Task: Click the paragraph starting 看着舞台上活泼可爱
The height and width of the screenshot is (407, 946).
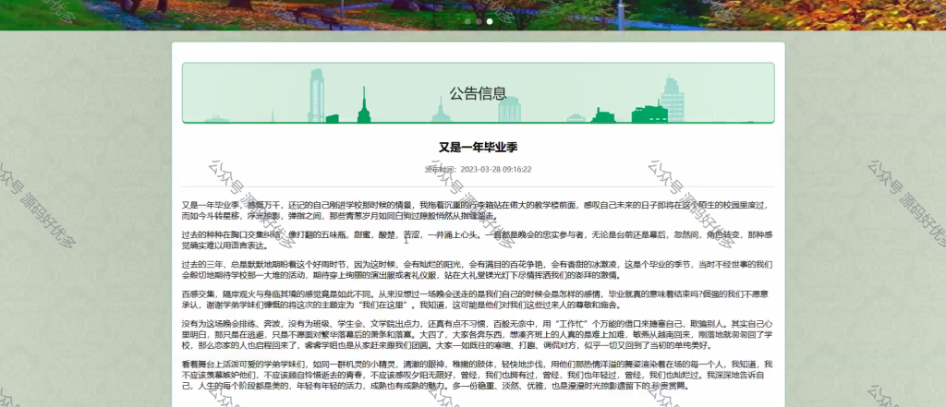Action: coord(478,375)
